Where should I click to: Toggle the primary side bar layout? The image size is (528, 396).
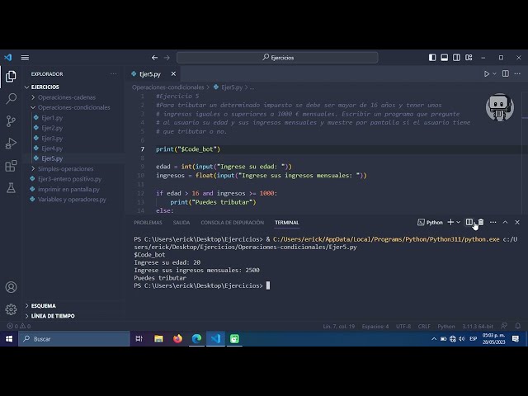tap(432, 58)
